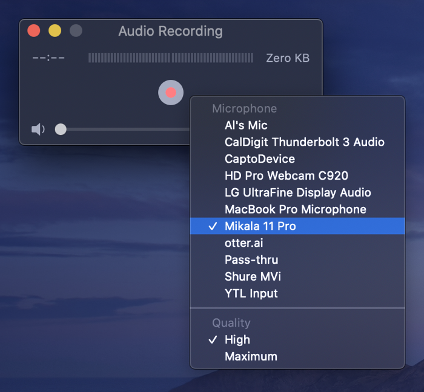Select Al's Mic as microphone

point(246,125)
